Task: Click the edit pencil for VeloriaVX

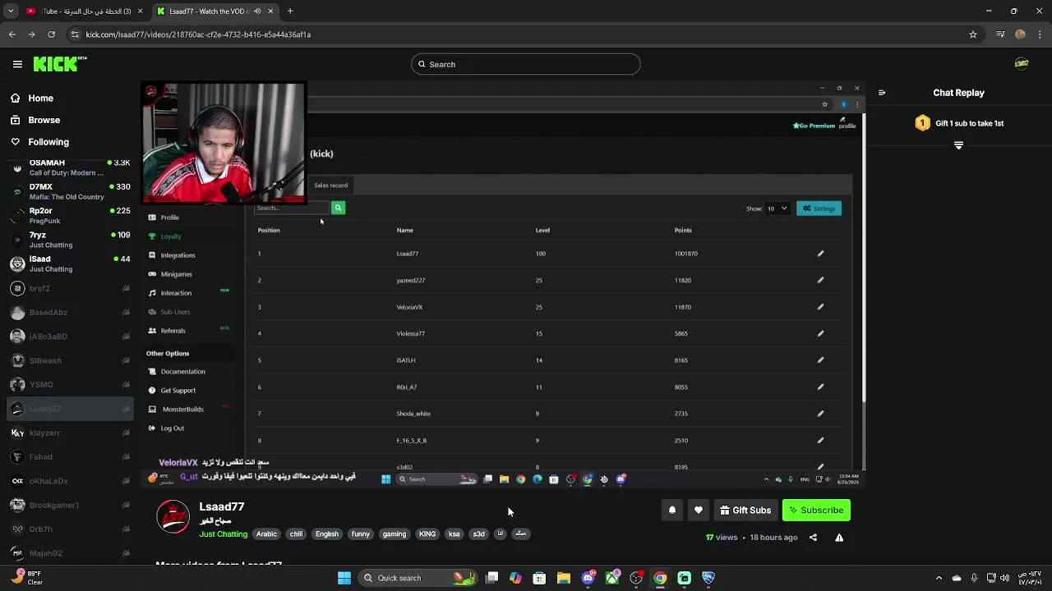Action: (820, 307)
